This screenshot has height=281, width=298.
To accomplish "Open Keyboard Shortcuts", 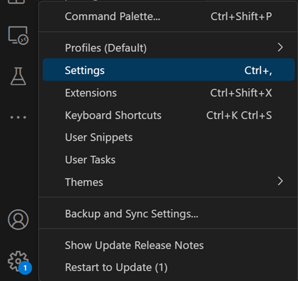I will (168, 115).
